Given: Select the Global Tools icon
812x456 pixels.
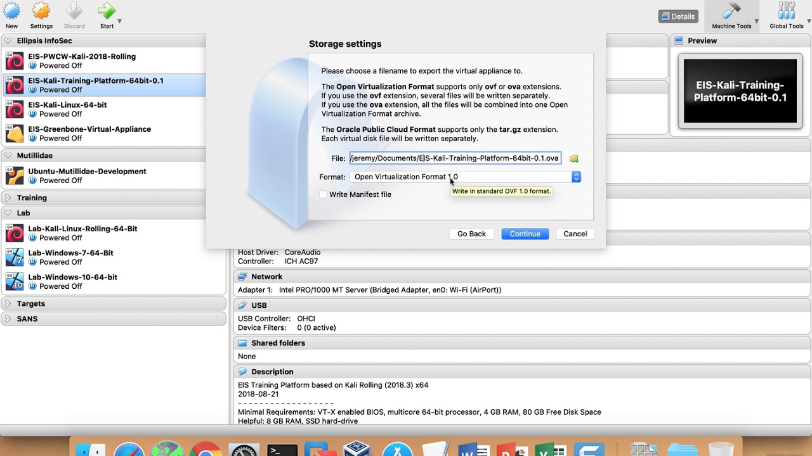Looking at the screenshot, I should point(787,11).
